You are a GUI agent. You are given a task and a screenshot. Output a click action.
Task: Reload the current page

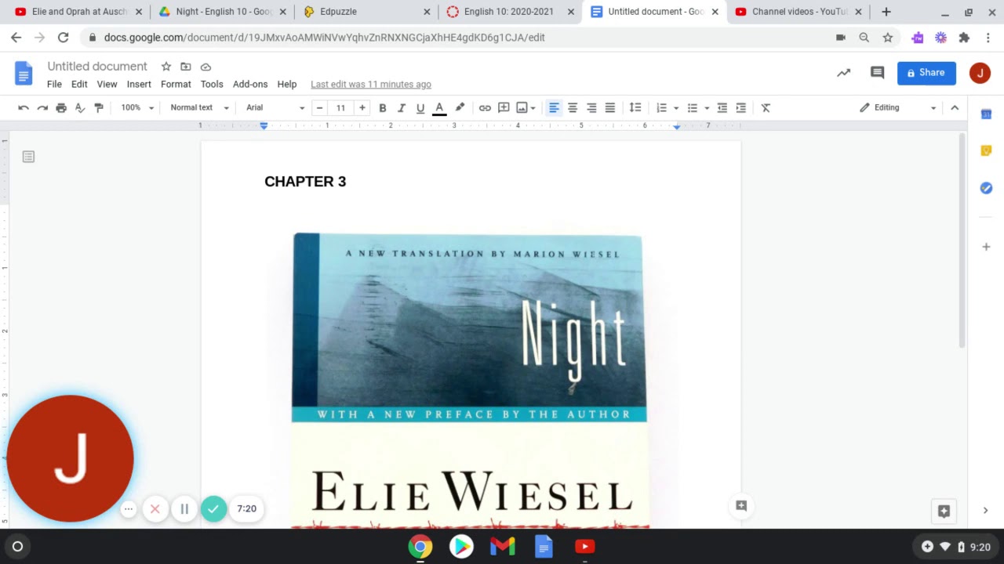pos(63,38)
